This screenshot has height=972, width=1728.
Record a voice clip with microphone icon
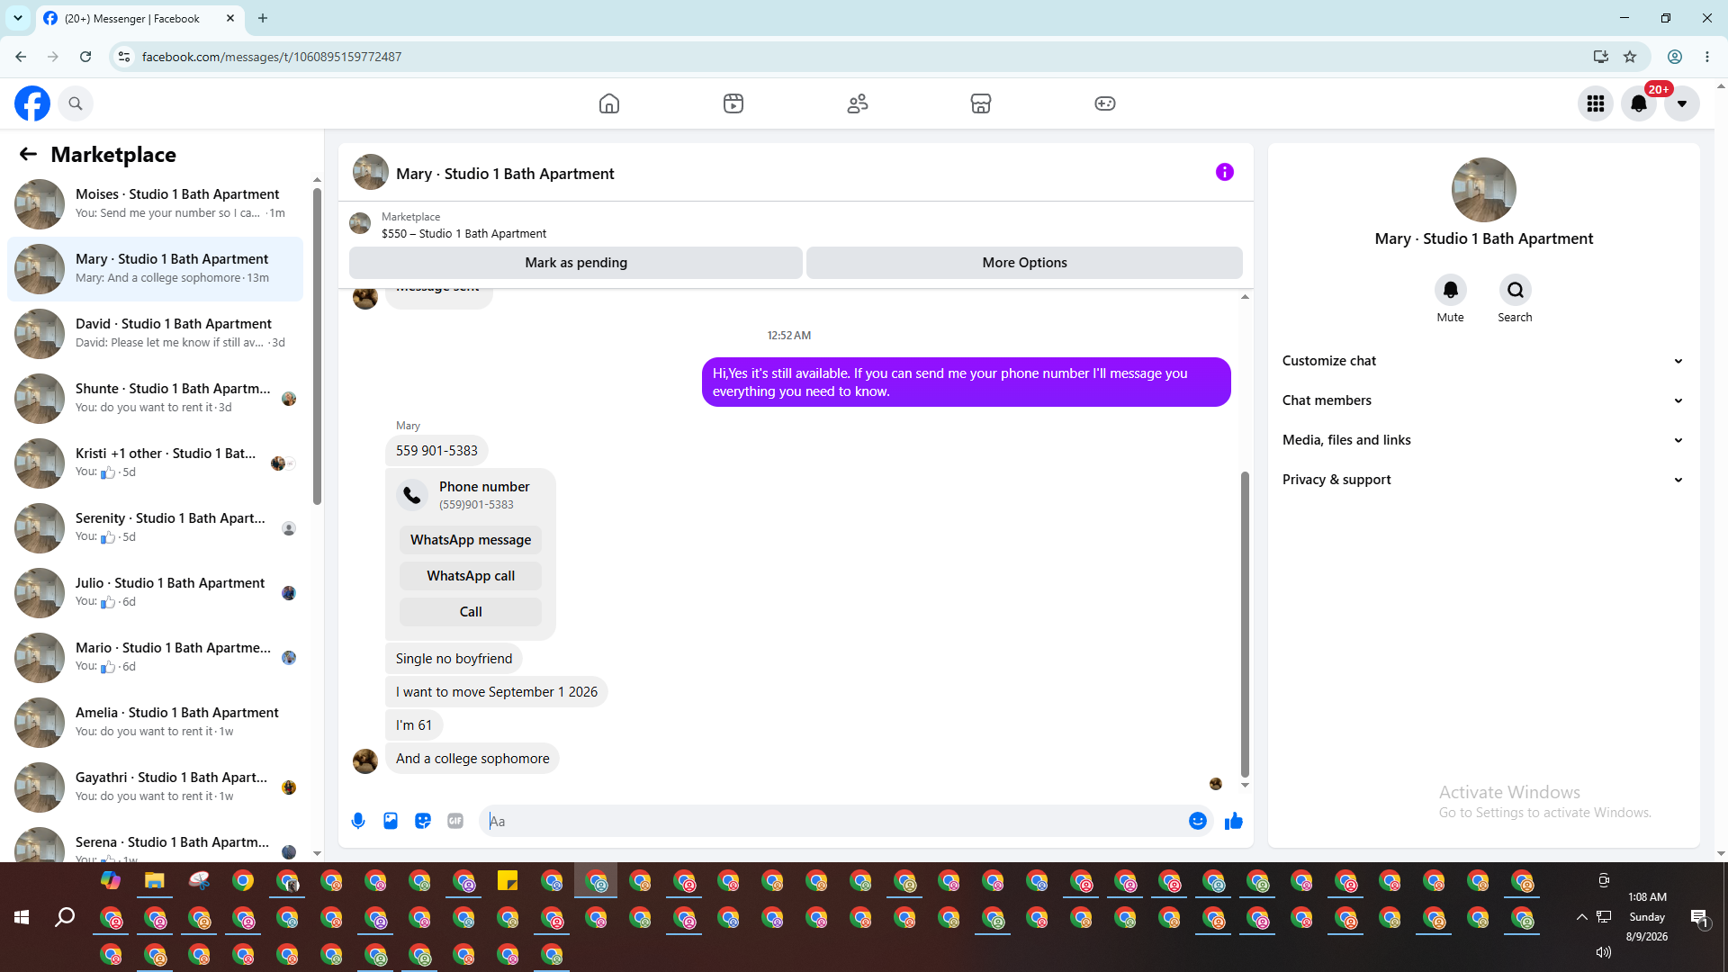point(358,821)
